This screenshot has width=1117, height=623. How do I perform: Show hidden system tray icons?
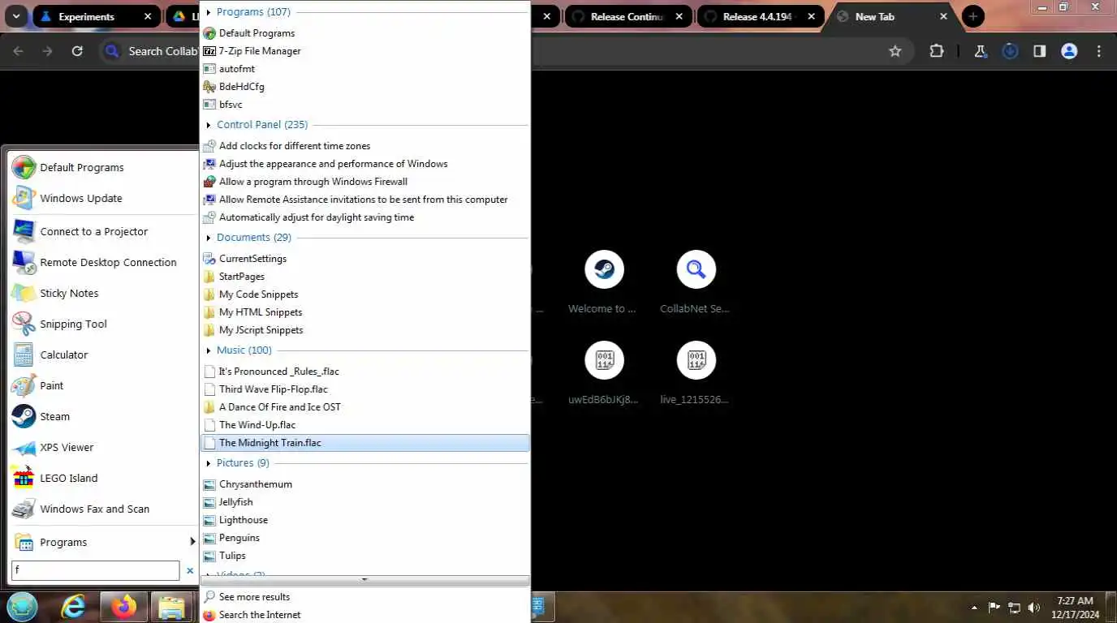[974, 608]
